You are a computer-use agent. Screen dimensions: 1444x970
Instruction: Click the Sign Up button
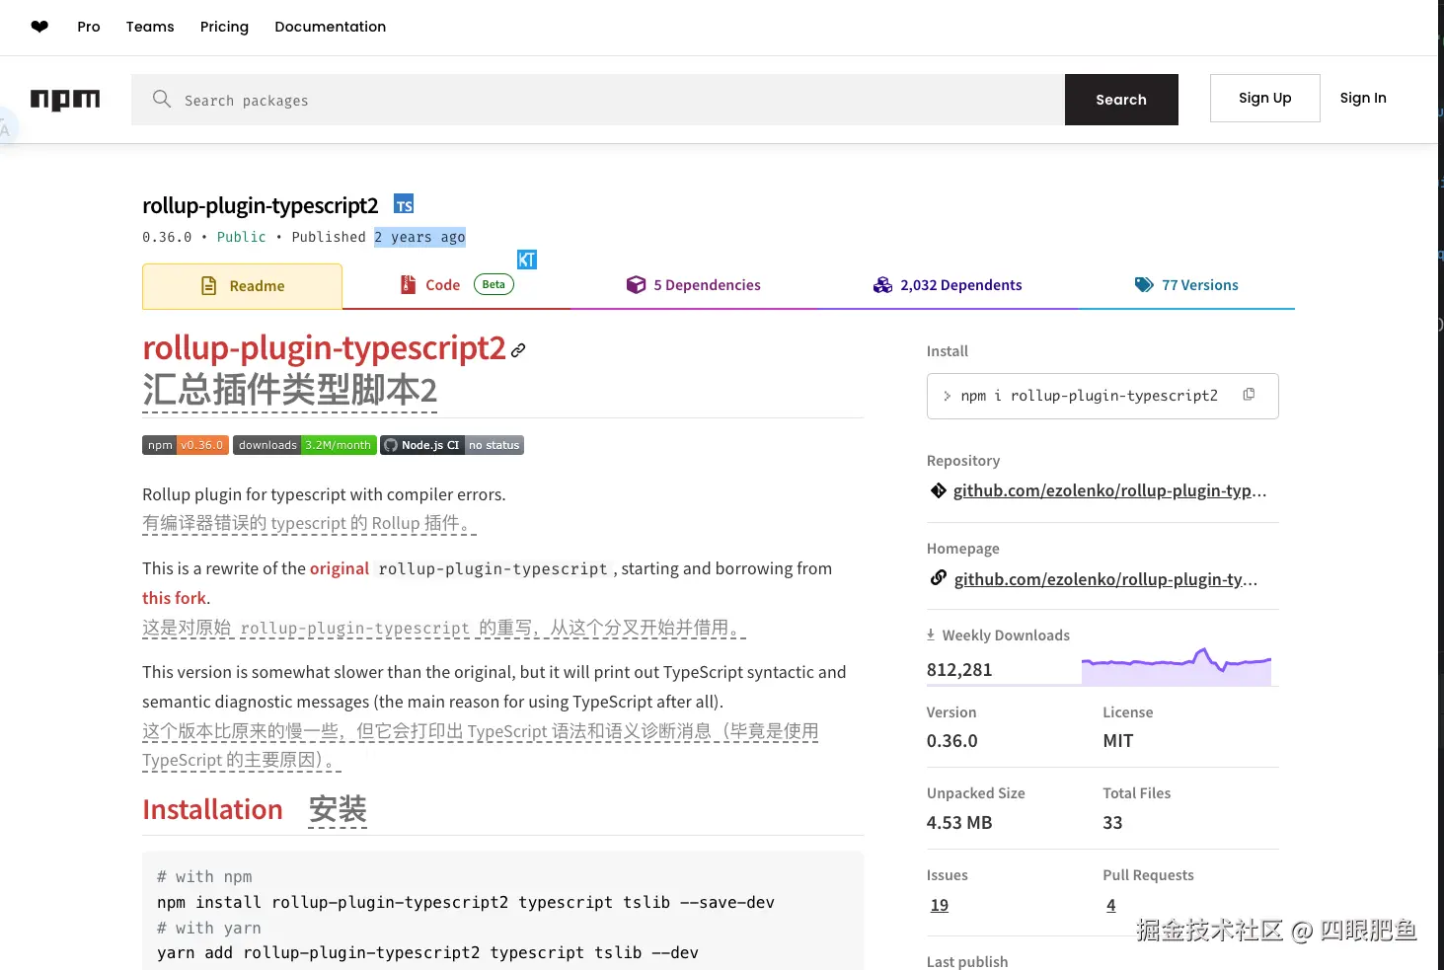(1265, 98)
